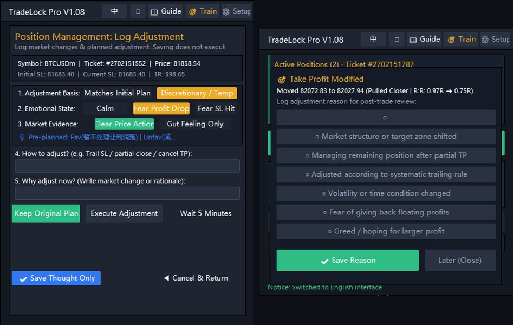Select Adjusted according to systematic trailing rule

coord(386,174)
